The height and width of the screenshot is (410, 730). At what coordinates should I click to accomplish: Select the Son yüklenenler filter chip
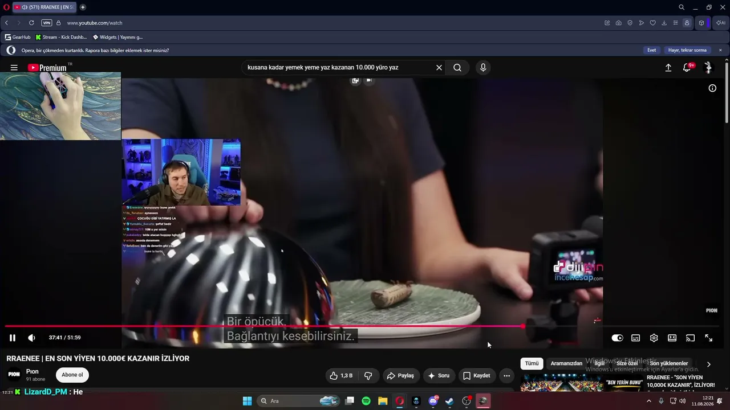click(668, 363)
